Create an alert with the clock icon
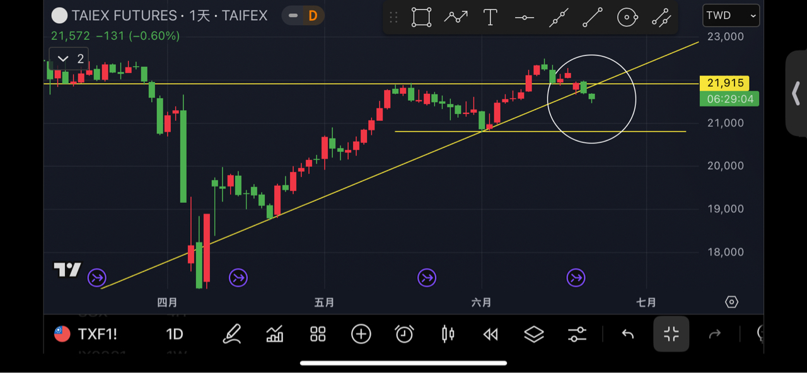 (404, 334)
